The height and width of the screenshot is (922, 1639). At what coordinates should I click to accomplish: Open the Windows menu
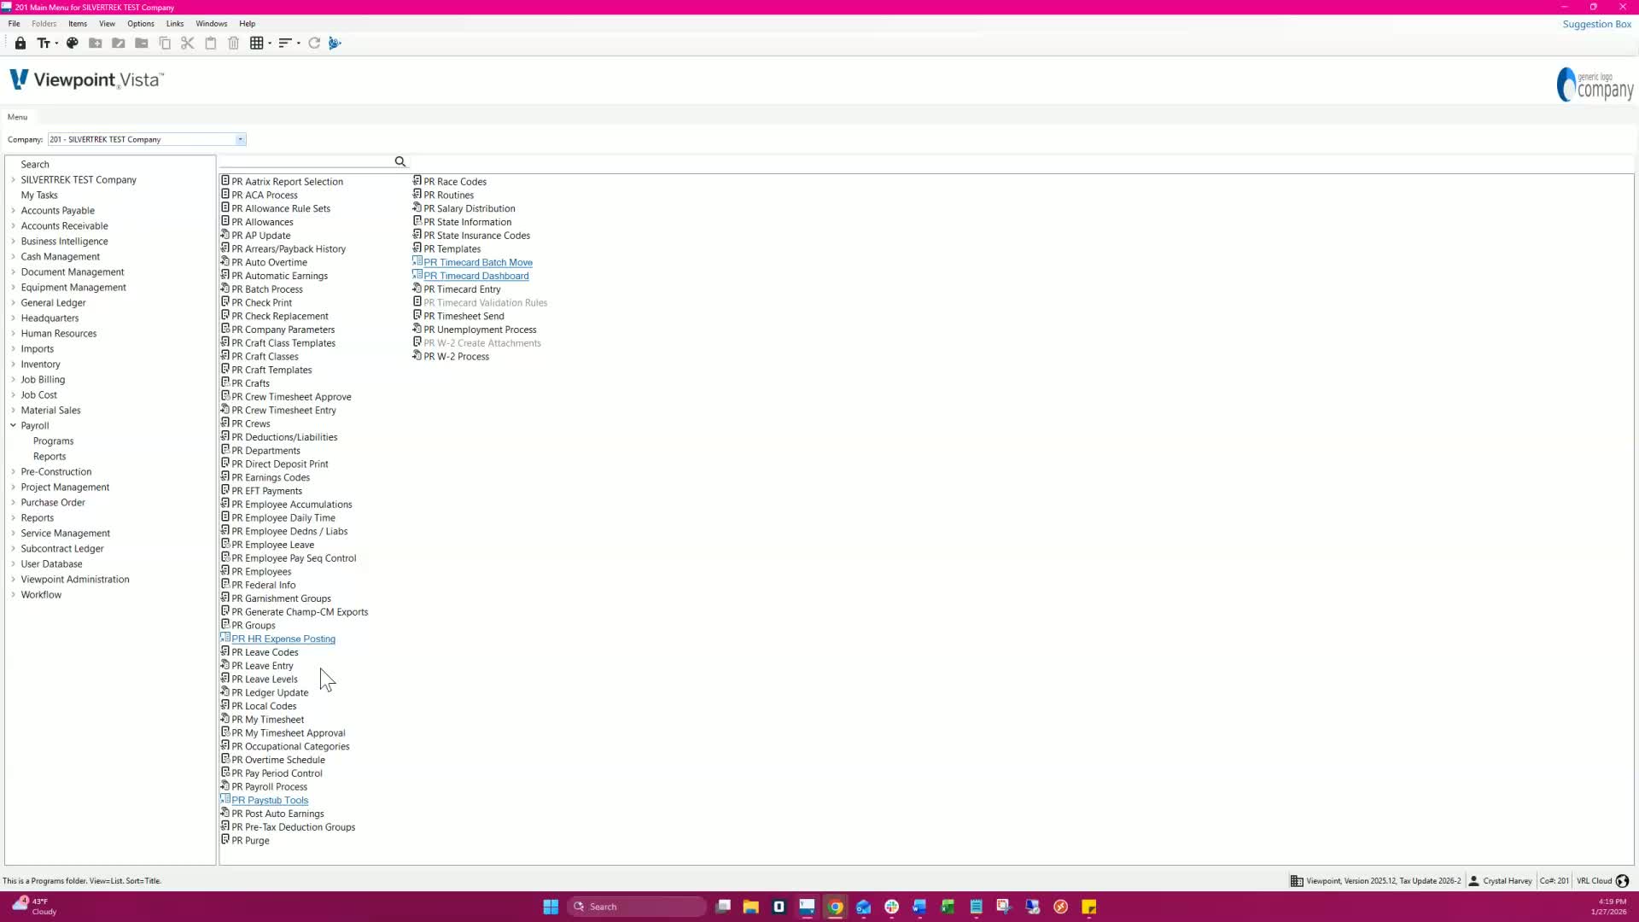[211, 24]
